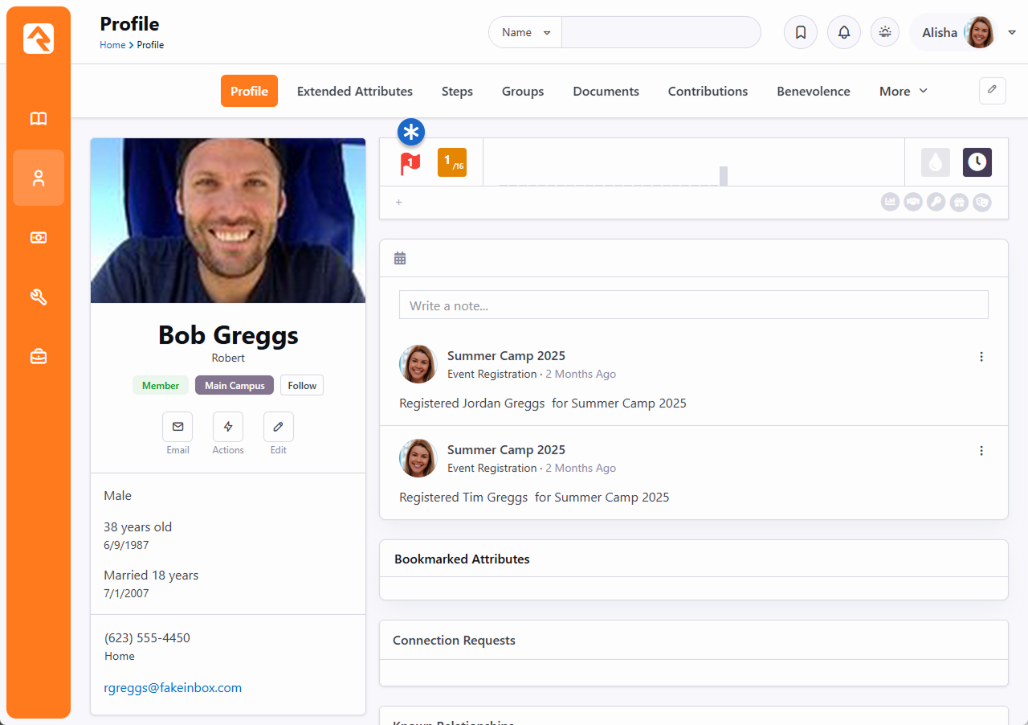Click the rgreggs@fakeinbox.com email link
Screen dimensions: 1028x725
tap(173, 688)
